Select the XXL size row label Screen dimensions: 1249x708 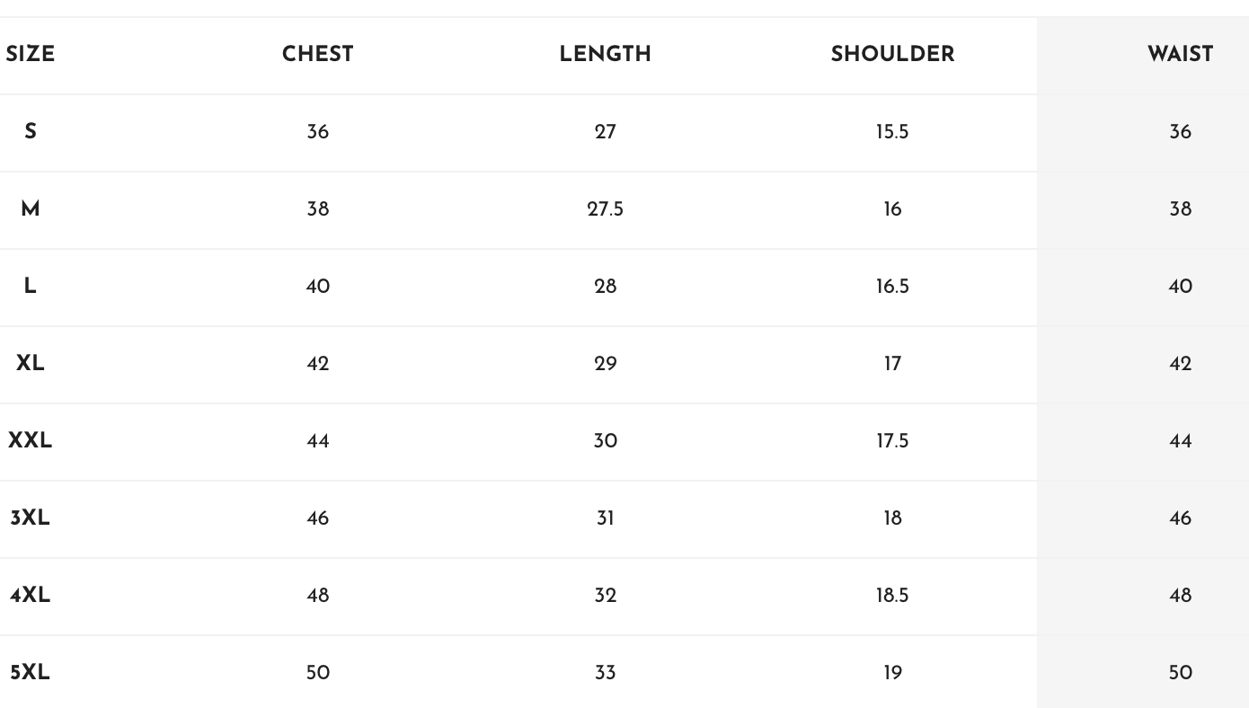click(x=31, y=440)
